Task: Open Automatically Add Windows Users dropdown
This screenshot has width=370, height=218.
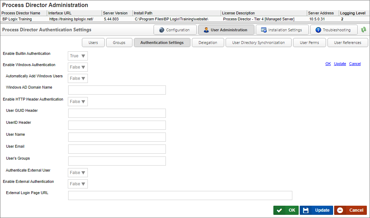Action: [x=78, y=78]
